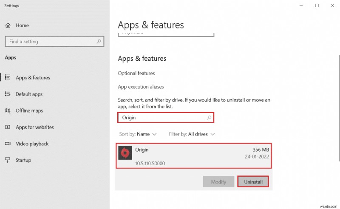
Task: Click the Home house icon
Action: click(8, 25)
